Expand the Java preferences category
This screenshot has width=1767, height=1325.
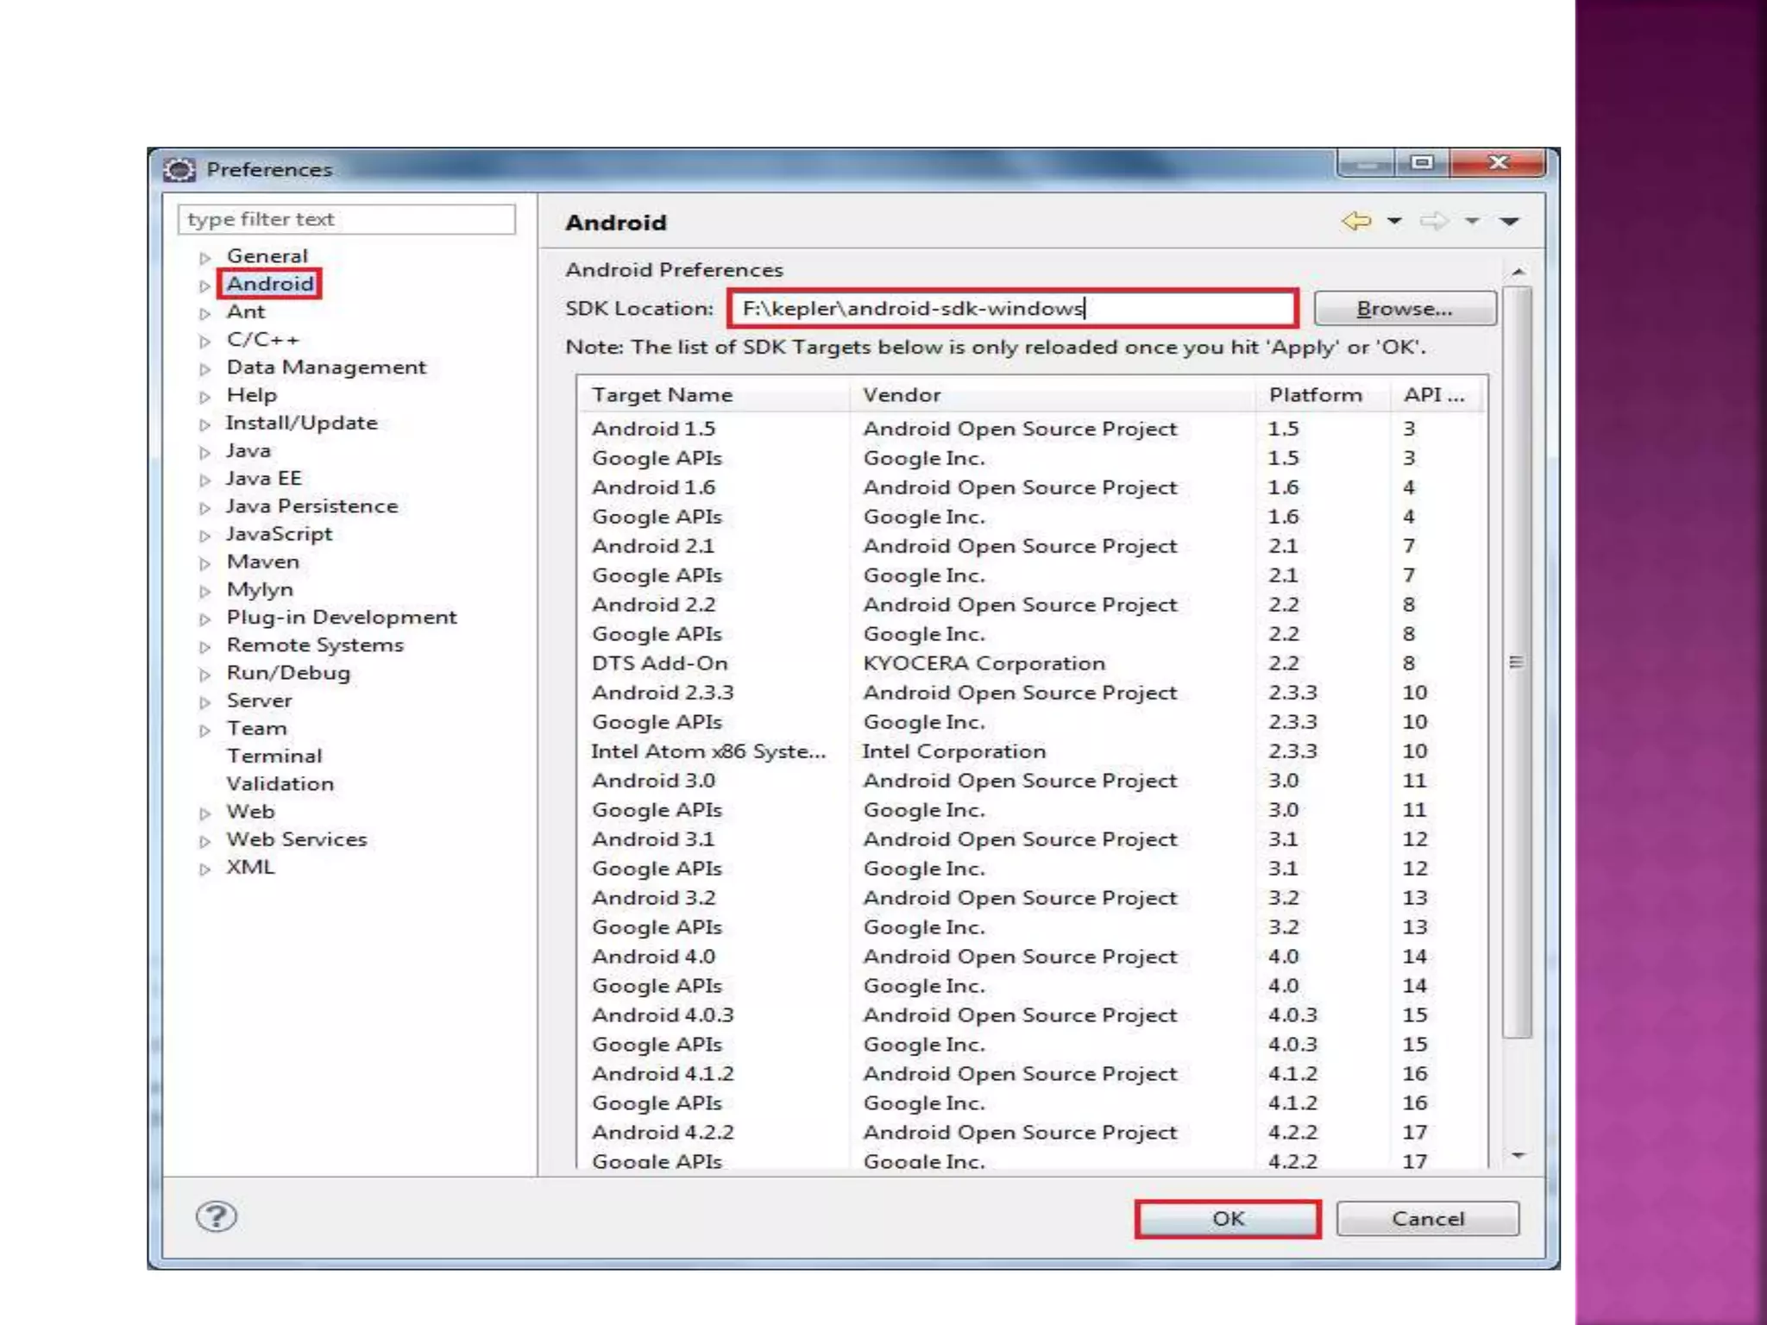[204, 452]
